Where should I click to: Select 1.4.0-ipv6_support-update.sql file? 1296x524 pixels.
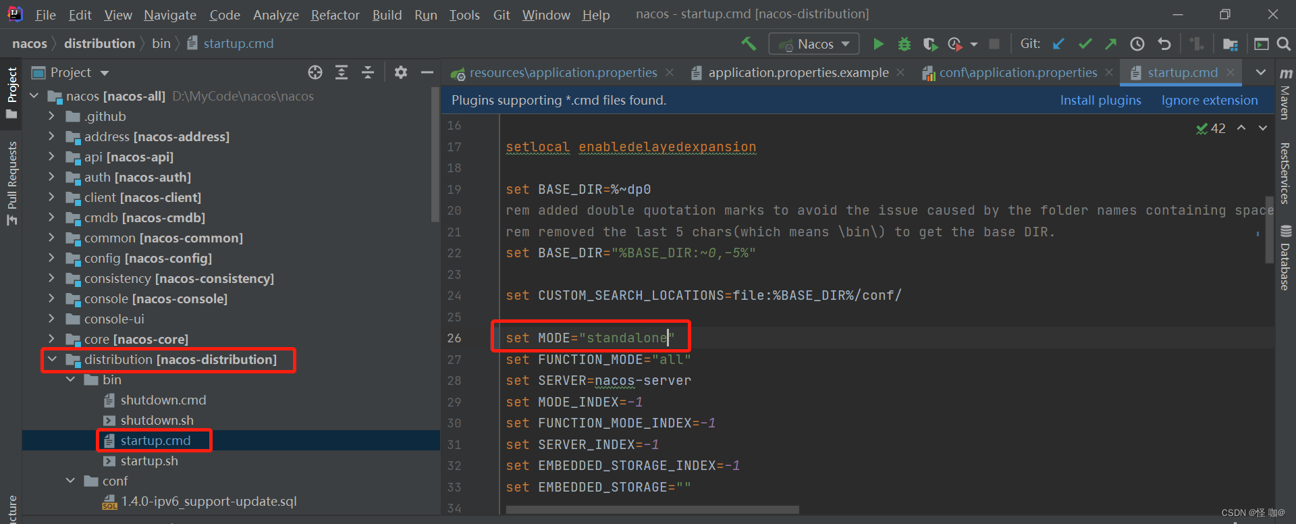click(x=209, y=501)
